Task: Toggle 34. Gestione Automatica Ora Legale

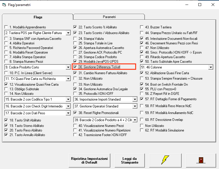Action: (75, 89)
